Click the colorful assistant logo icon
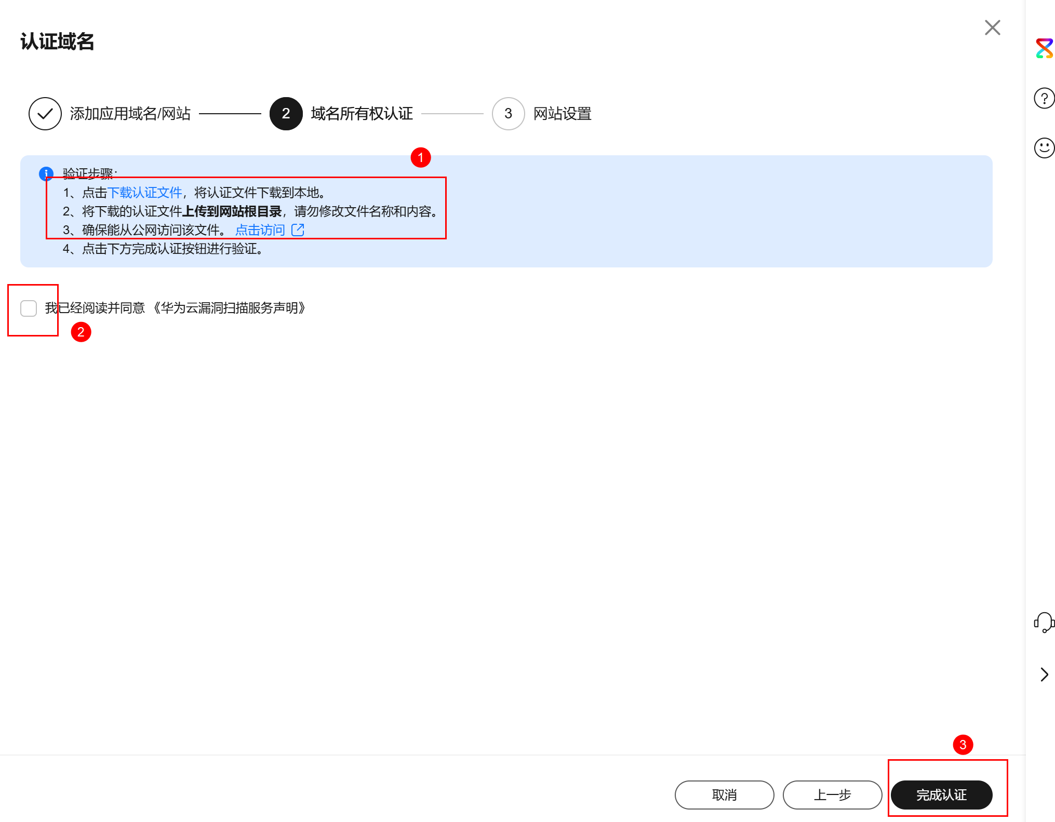 click(1044, 48)
